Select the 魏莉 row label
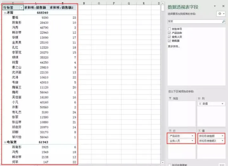The height and width of the screenshot is (166, 228). point(15,92)
